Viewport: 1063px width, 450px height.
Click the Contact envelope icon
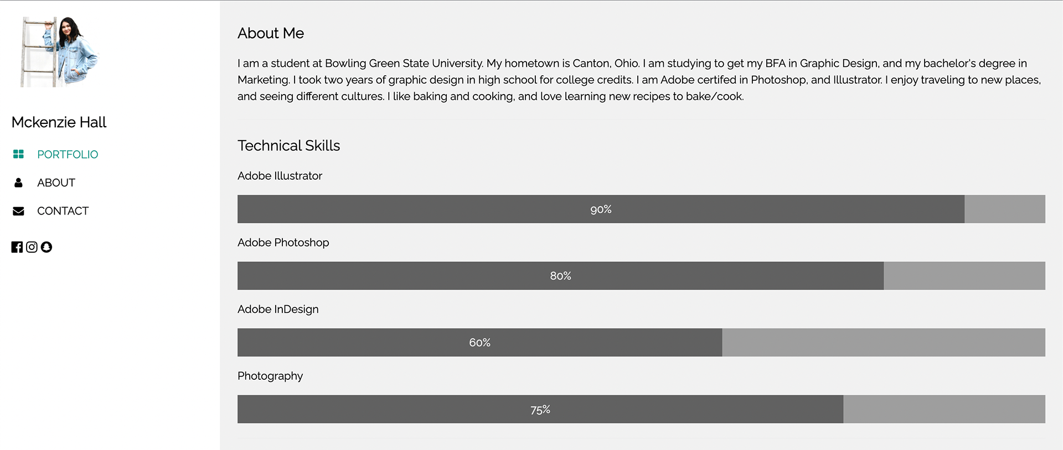18,211
